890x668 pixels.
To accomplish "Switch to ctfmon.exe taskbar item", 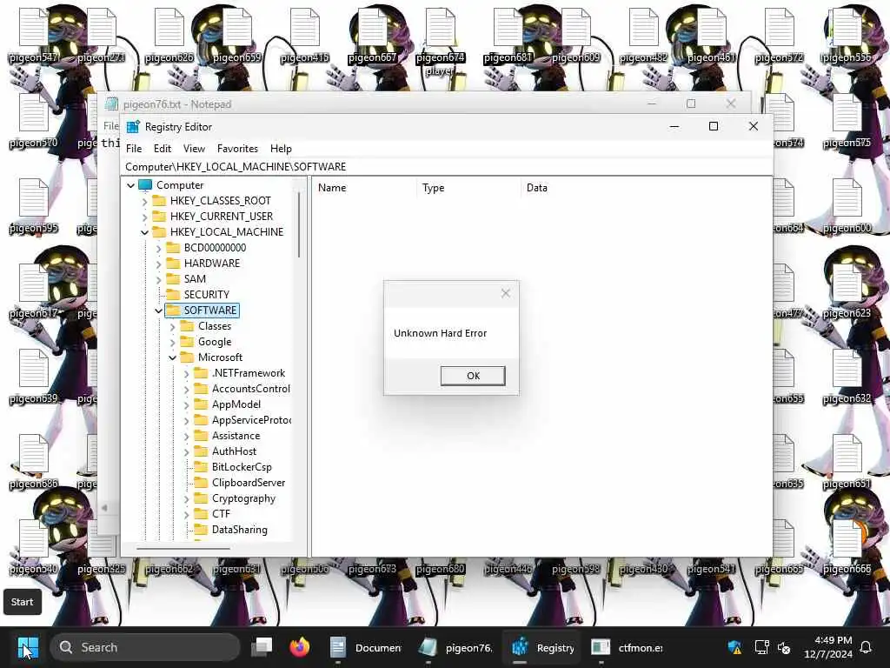I will click(627, 647).
